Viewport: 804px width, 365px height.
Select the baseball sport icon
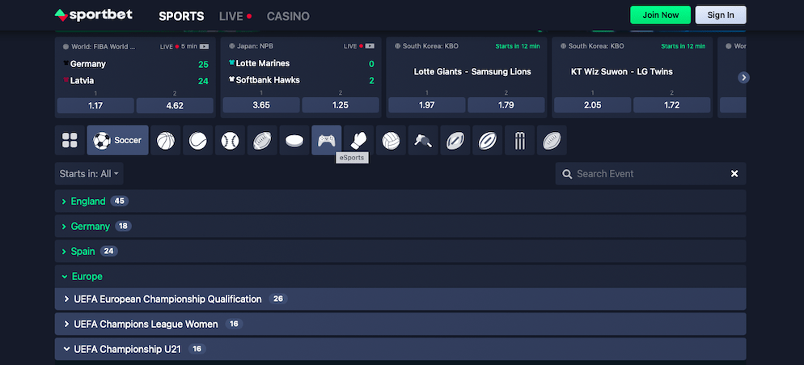tap(230, 140)
